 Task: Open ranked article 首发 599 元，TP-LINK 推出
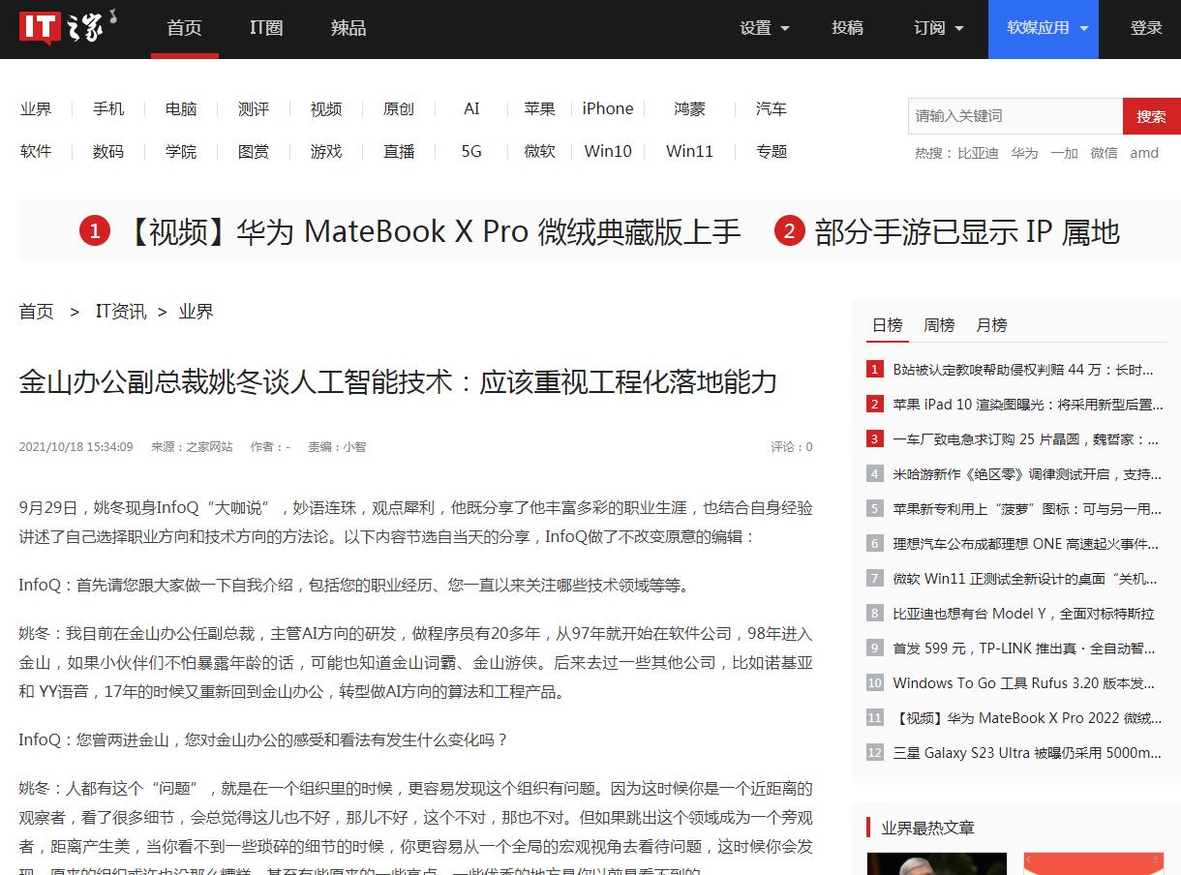(x=1024, y=649)
